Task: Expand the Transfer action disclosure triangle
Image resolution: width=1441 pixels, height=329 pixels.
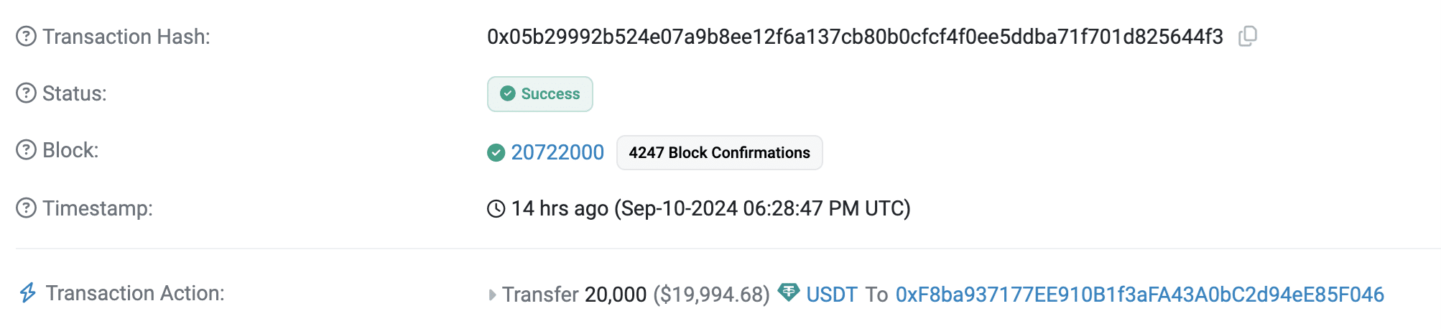Action: [492, 295]
